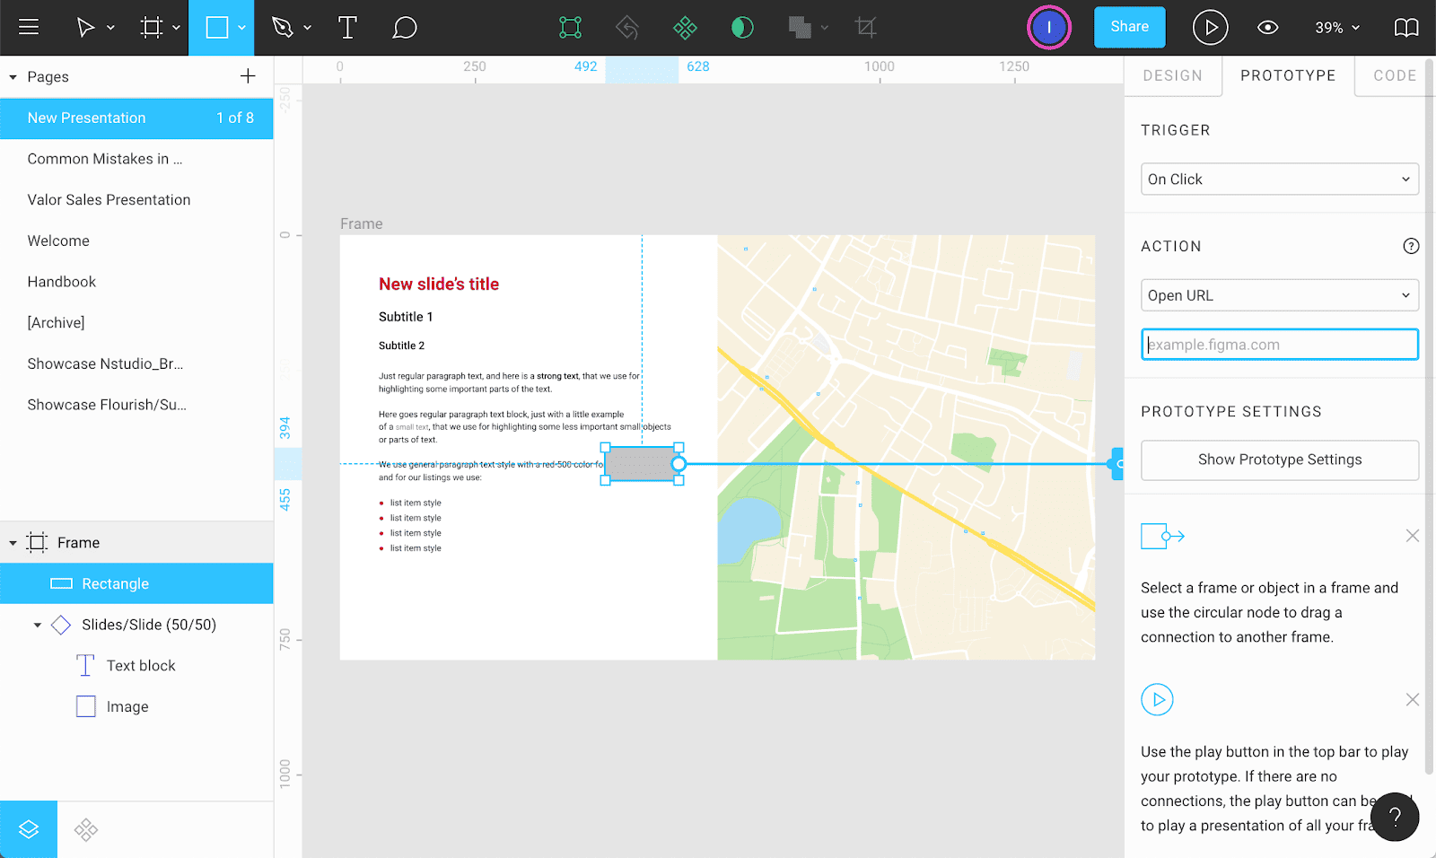The width and height of the screenshot is (1436, 858).
Task: Click the Create component toolbar icon
Action: point(685,27)
